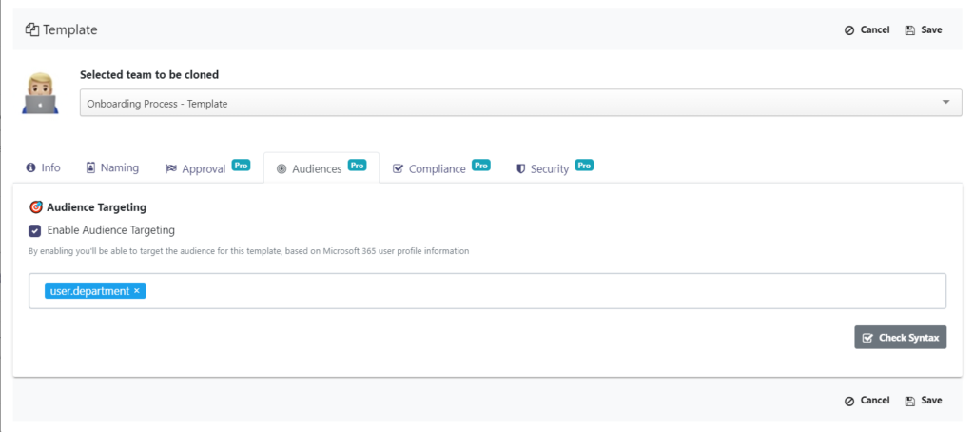Click the Info tab circle icon
Screen dimensions: 974x432
click(x=30, y=167)
